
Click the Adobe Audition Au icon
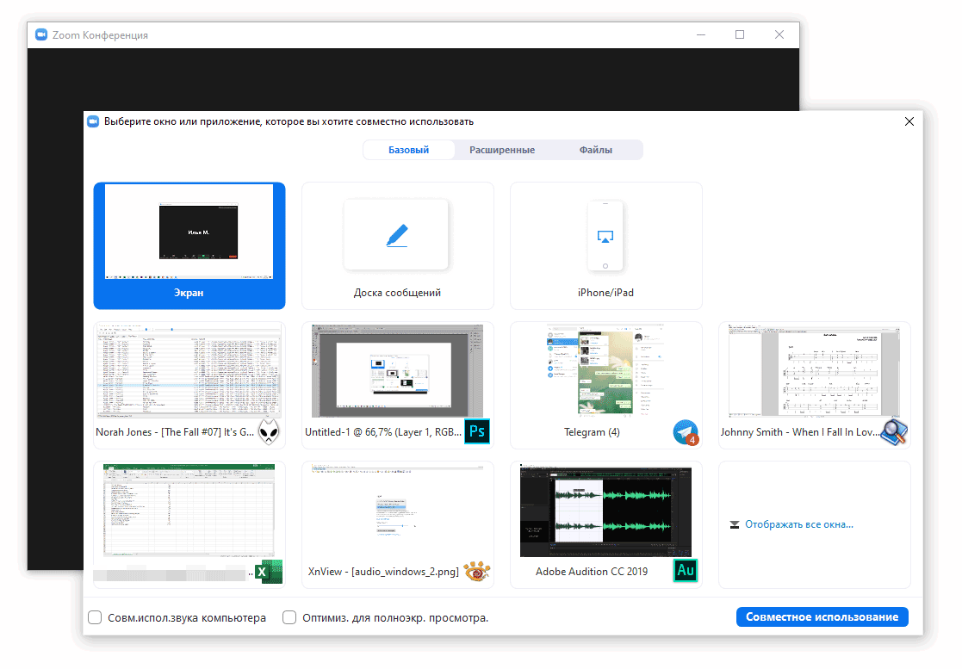click(686, 571)
